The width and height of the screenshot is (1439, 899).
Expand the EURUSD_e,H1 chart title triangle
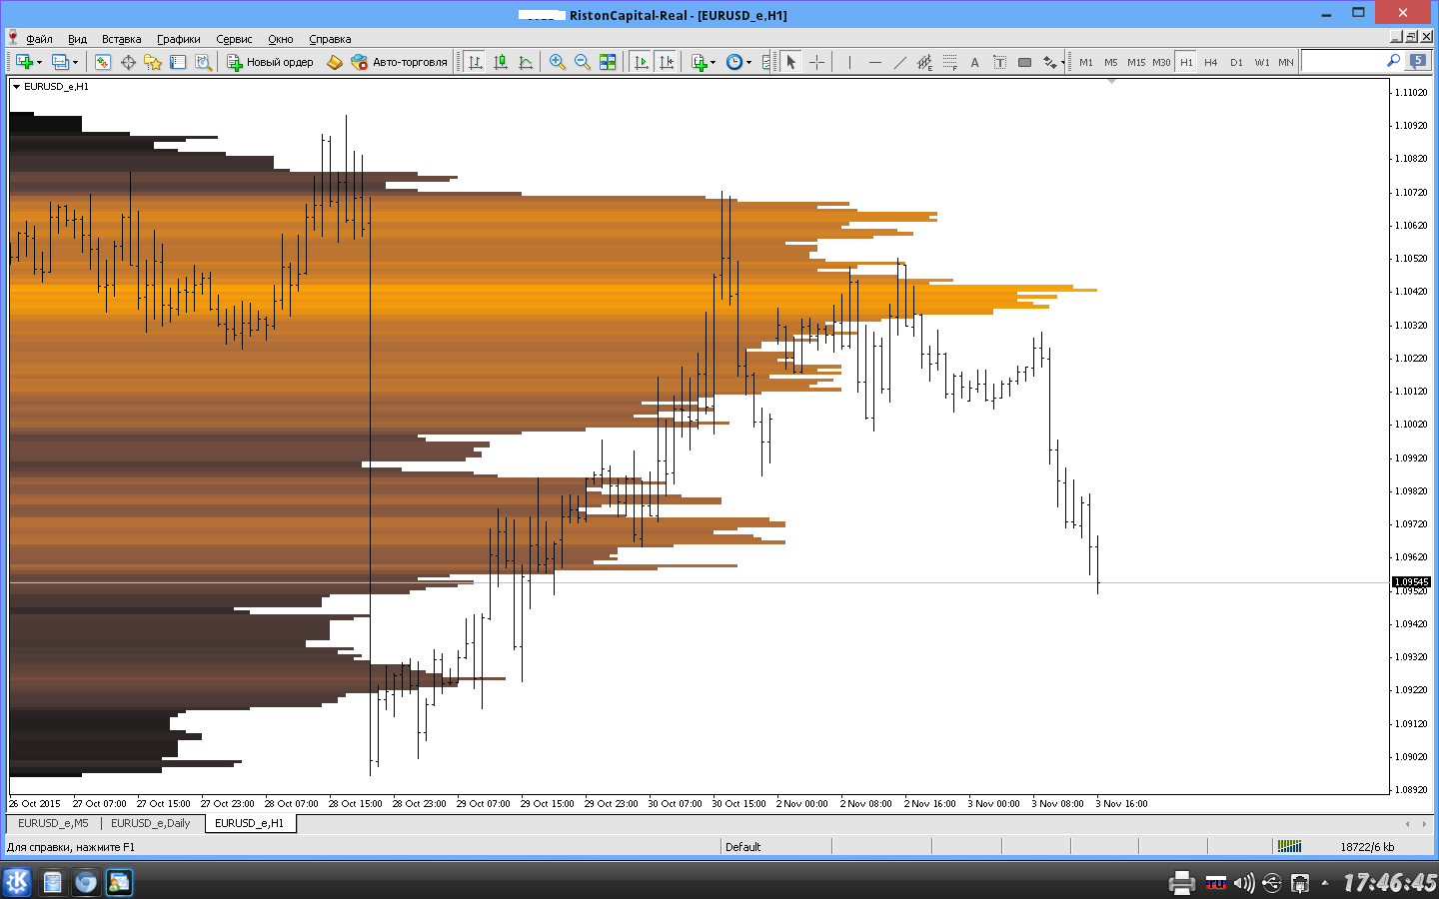[x=16, y=87]
